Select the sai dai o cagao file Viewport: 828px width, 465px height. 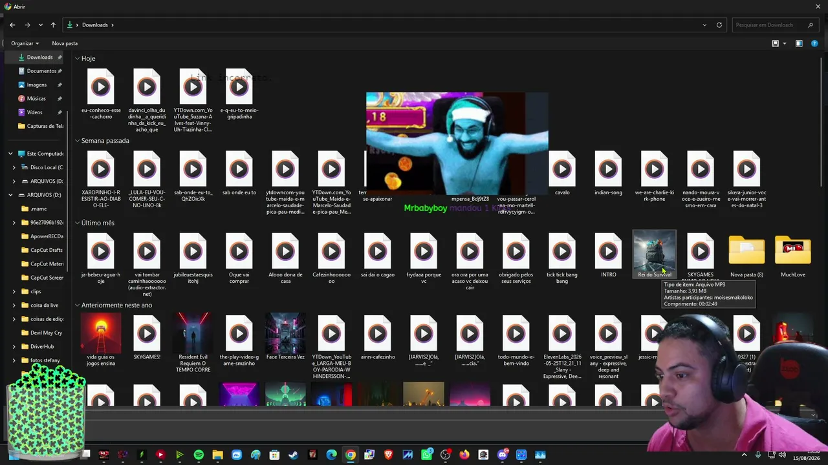377,255
